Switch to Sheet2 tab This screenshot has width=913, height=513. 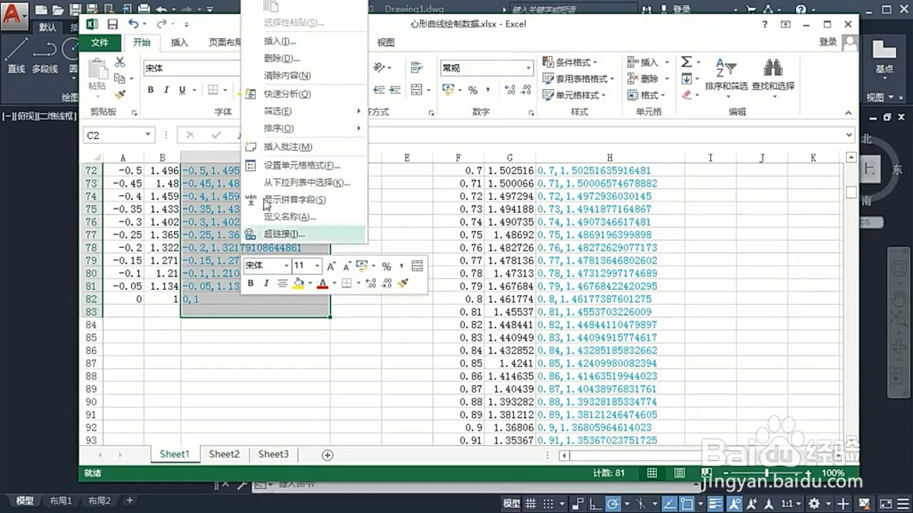pyautogui.click(x=224, y=454)
